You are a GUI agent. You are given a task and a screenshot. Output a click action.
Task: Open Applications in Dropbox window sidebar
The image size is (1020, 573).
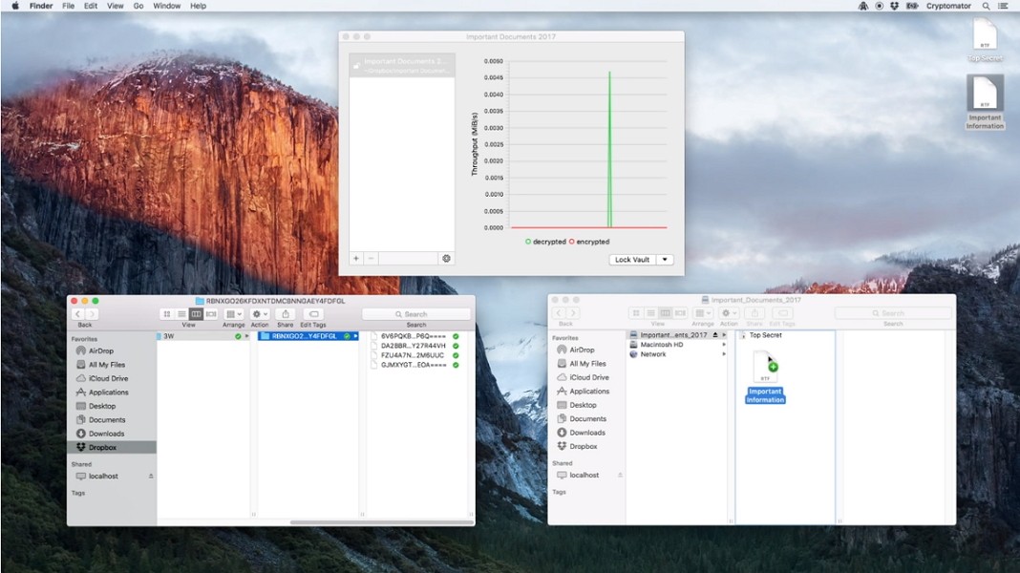pyautogui.click(x=108, y=393)
